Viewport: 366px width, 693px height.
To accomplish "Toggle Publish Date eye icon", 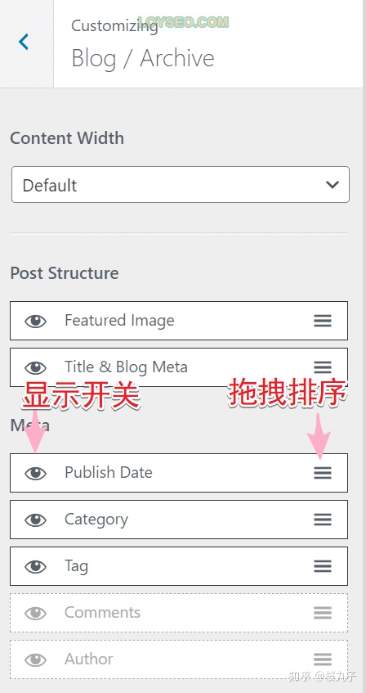I will click(x=35, y=473).
